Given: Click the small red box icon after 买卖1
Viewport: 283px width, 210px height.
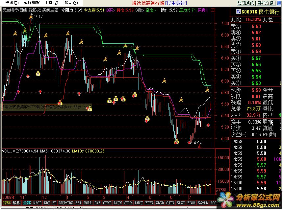Looking at the screenshot, I should [213, 10].
